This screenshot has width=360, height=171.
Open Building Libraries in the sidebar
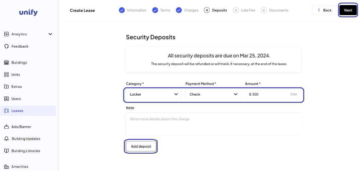[28, 151]
